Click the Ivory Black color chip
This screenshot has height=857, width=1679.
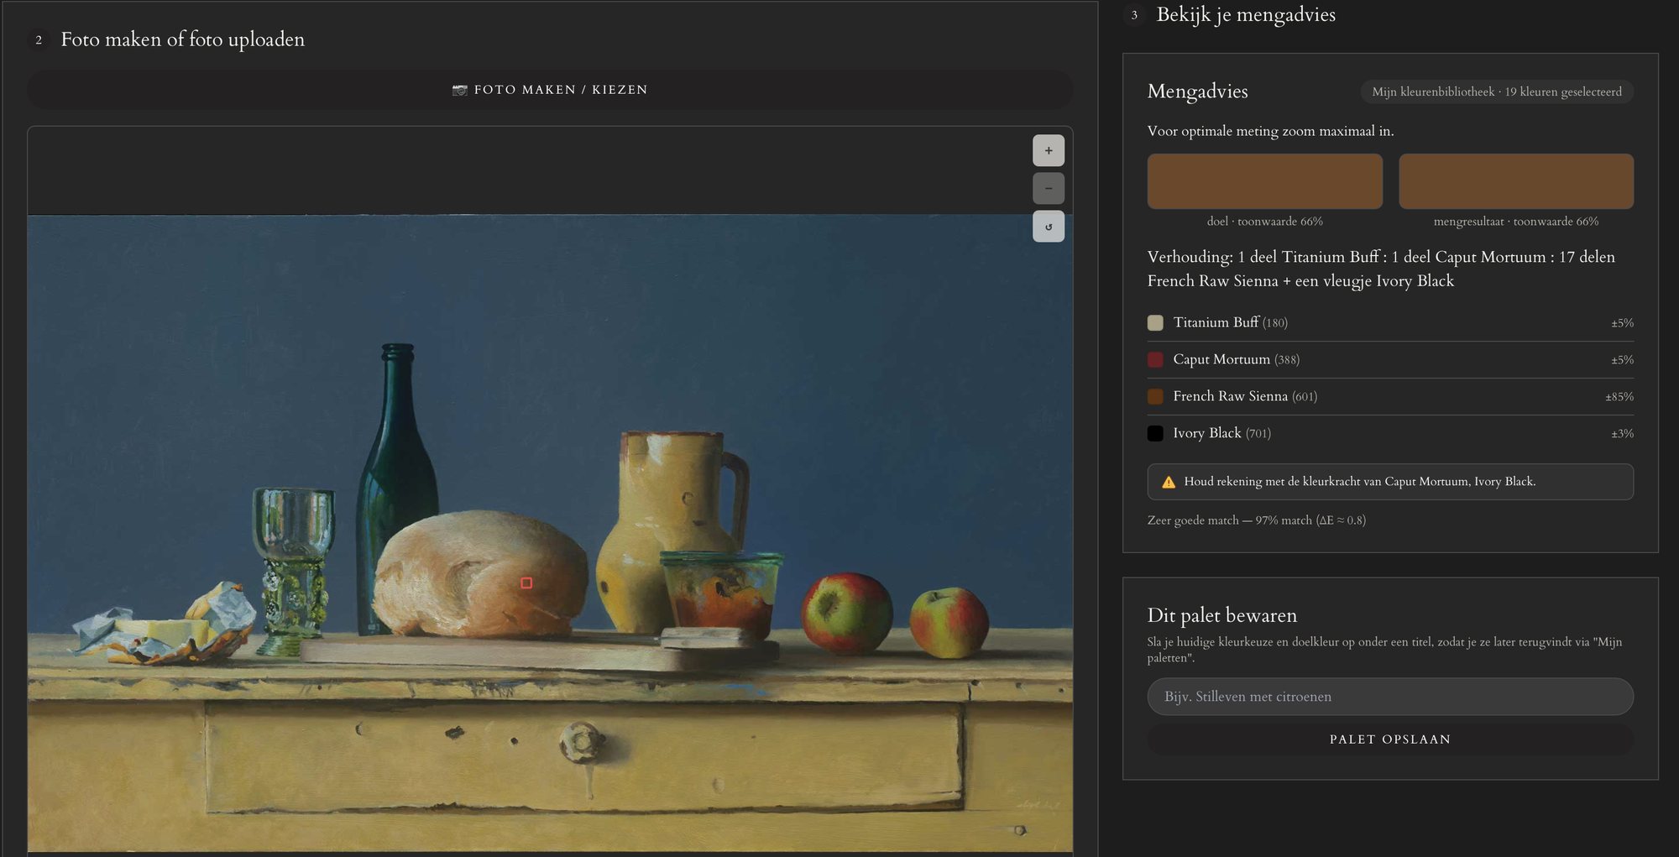coord(1155,434)
